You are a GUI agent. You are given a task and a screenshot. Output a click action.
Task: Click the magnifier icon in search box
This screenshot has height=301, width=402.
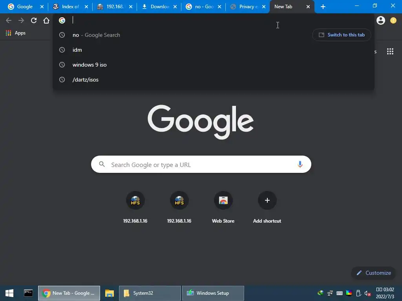(102, 164)
